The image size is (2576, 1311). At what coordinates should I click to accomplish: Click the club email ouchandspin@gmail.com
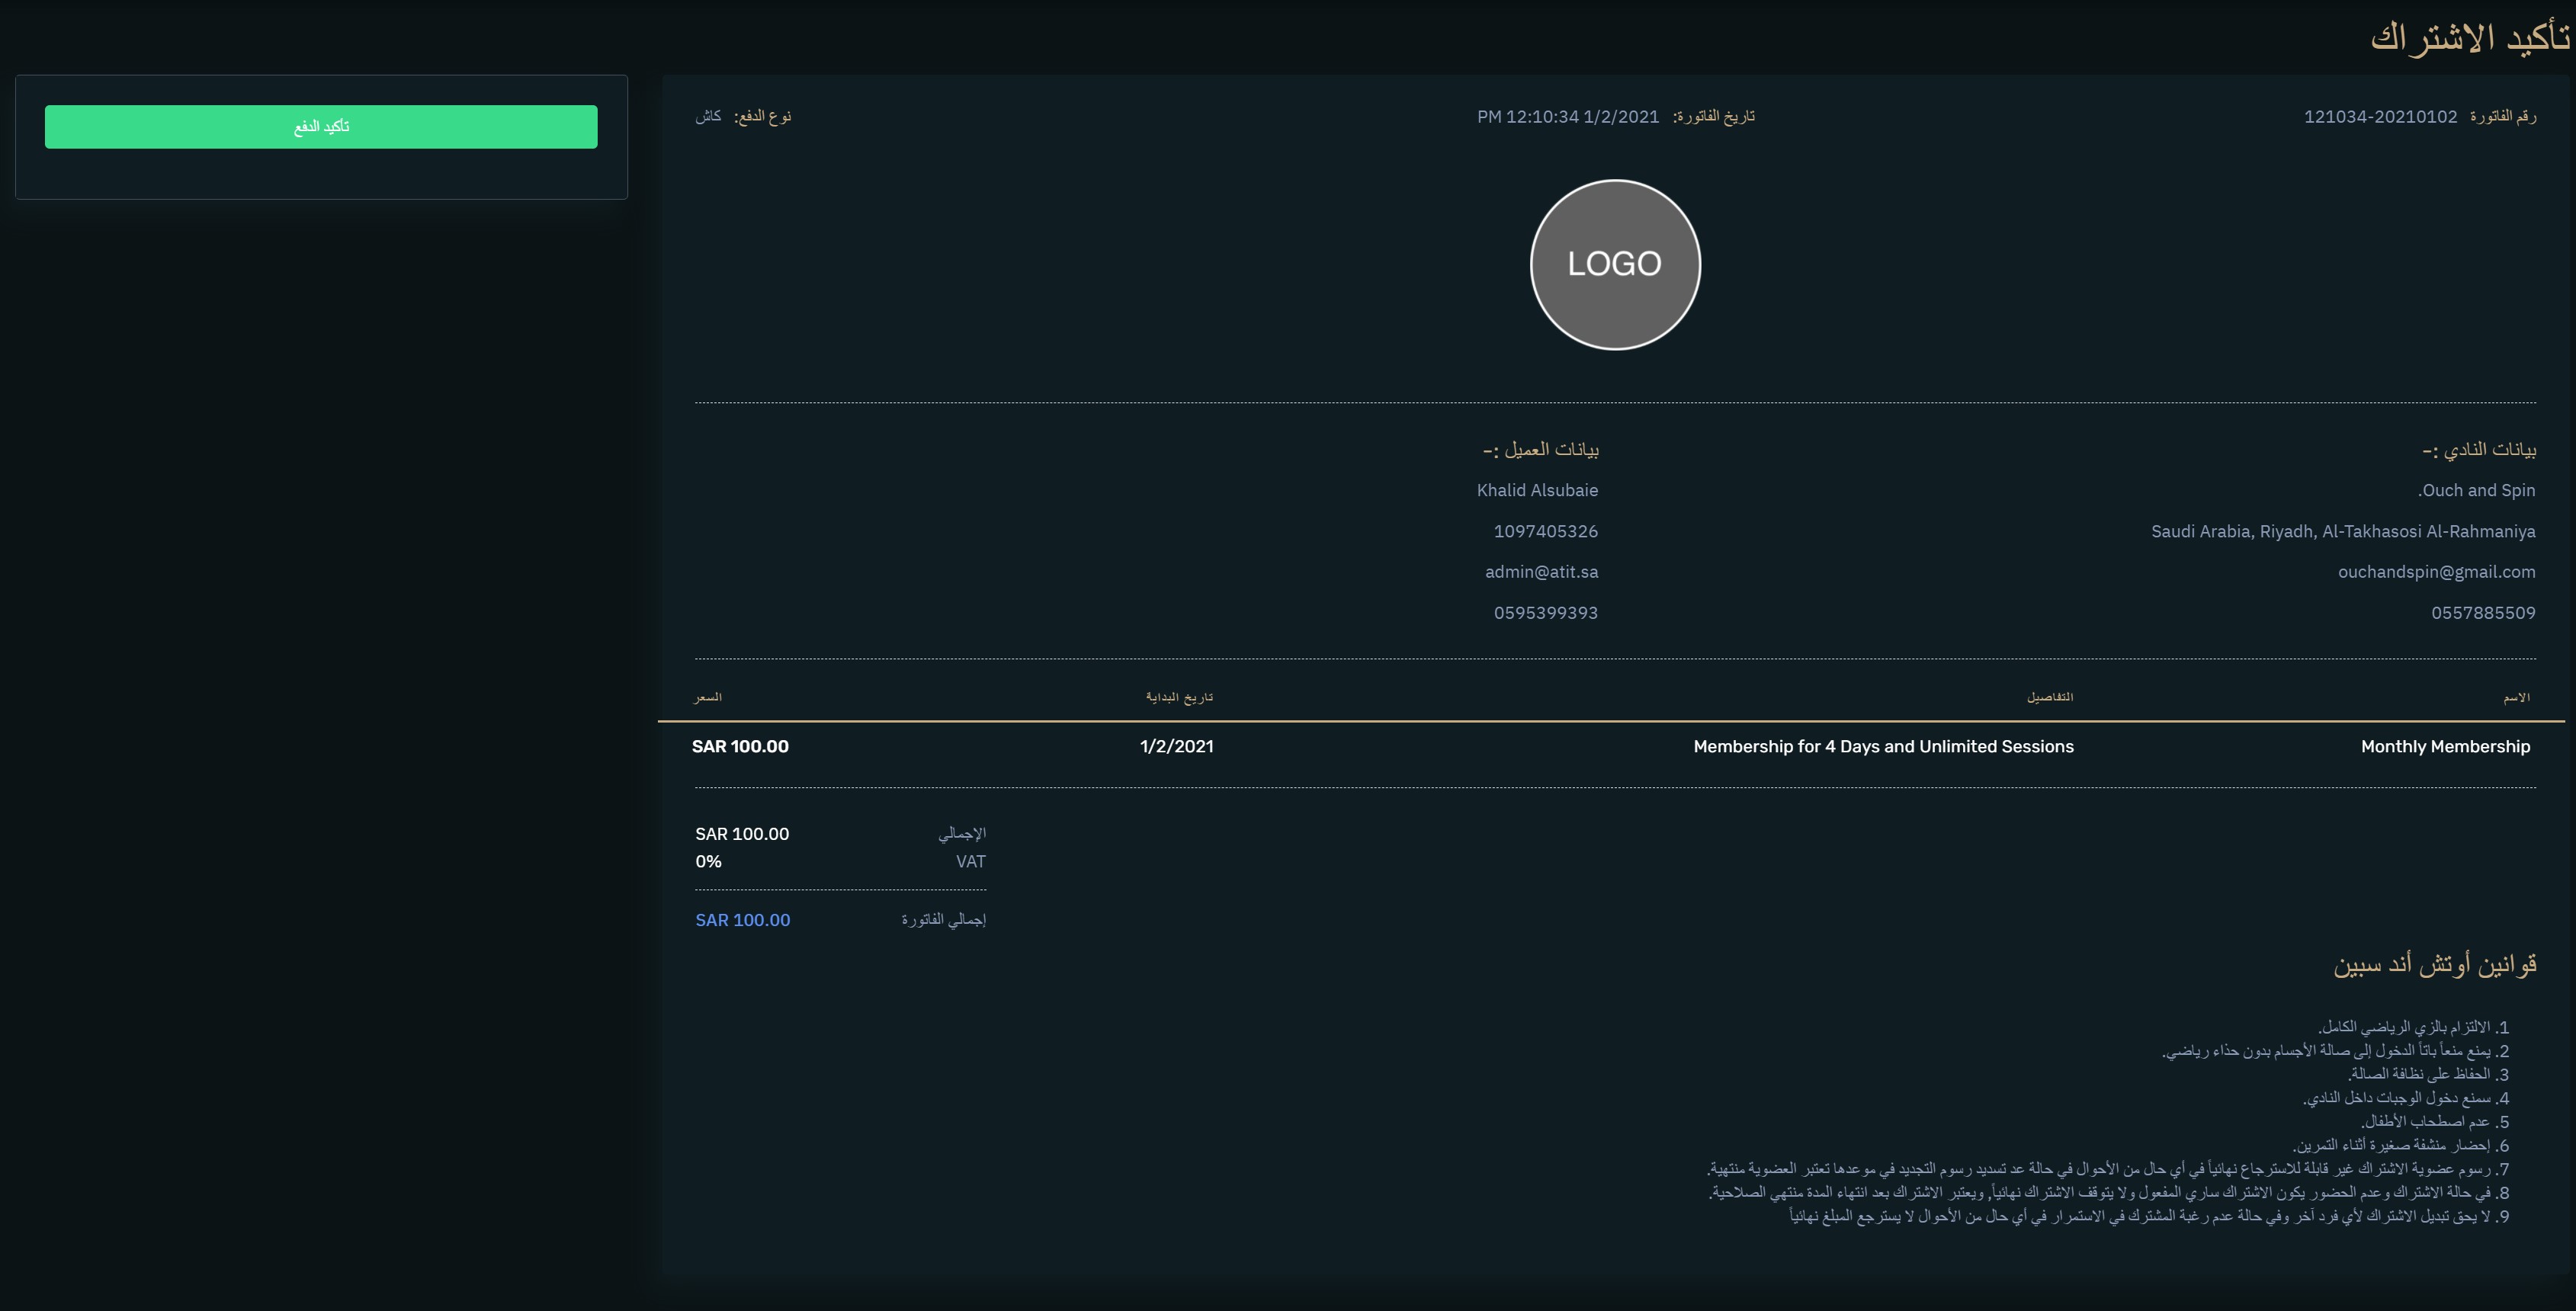coord(2436,572)
